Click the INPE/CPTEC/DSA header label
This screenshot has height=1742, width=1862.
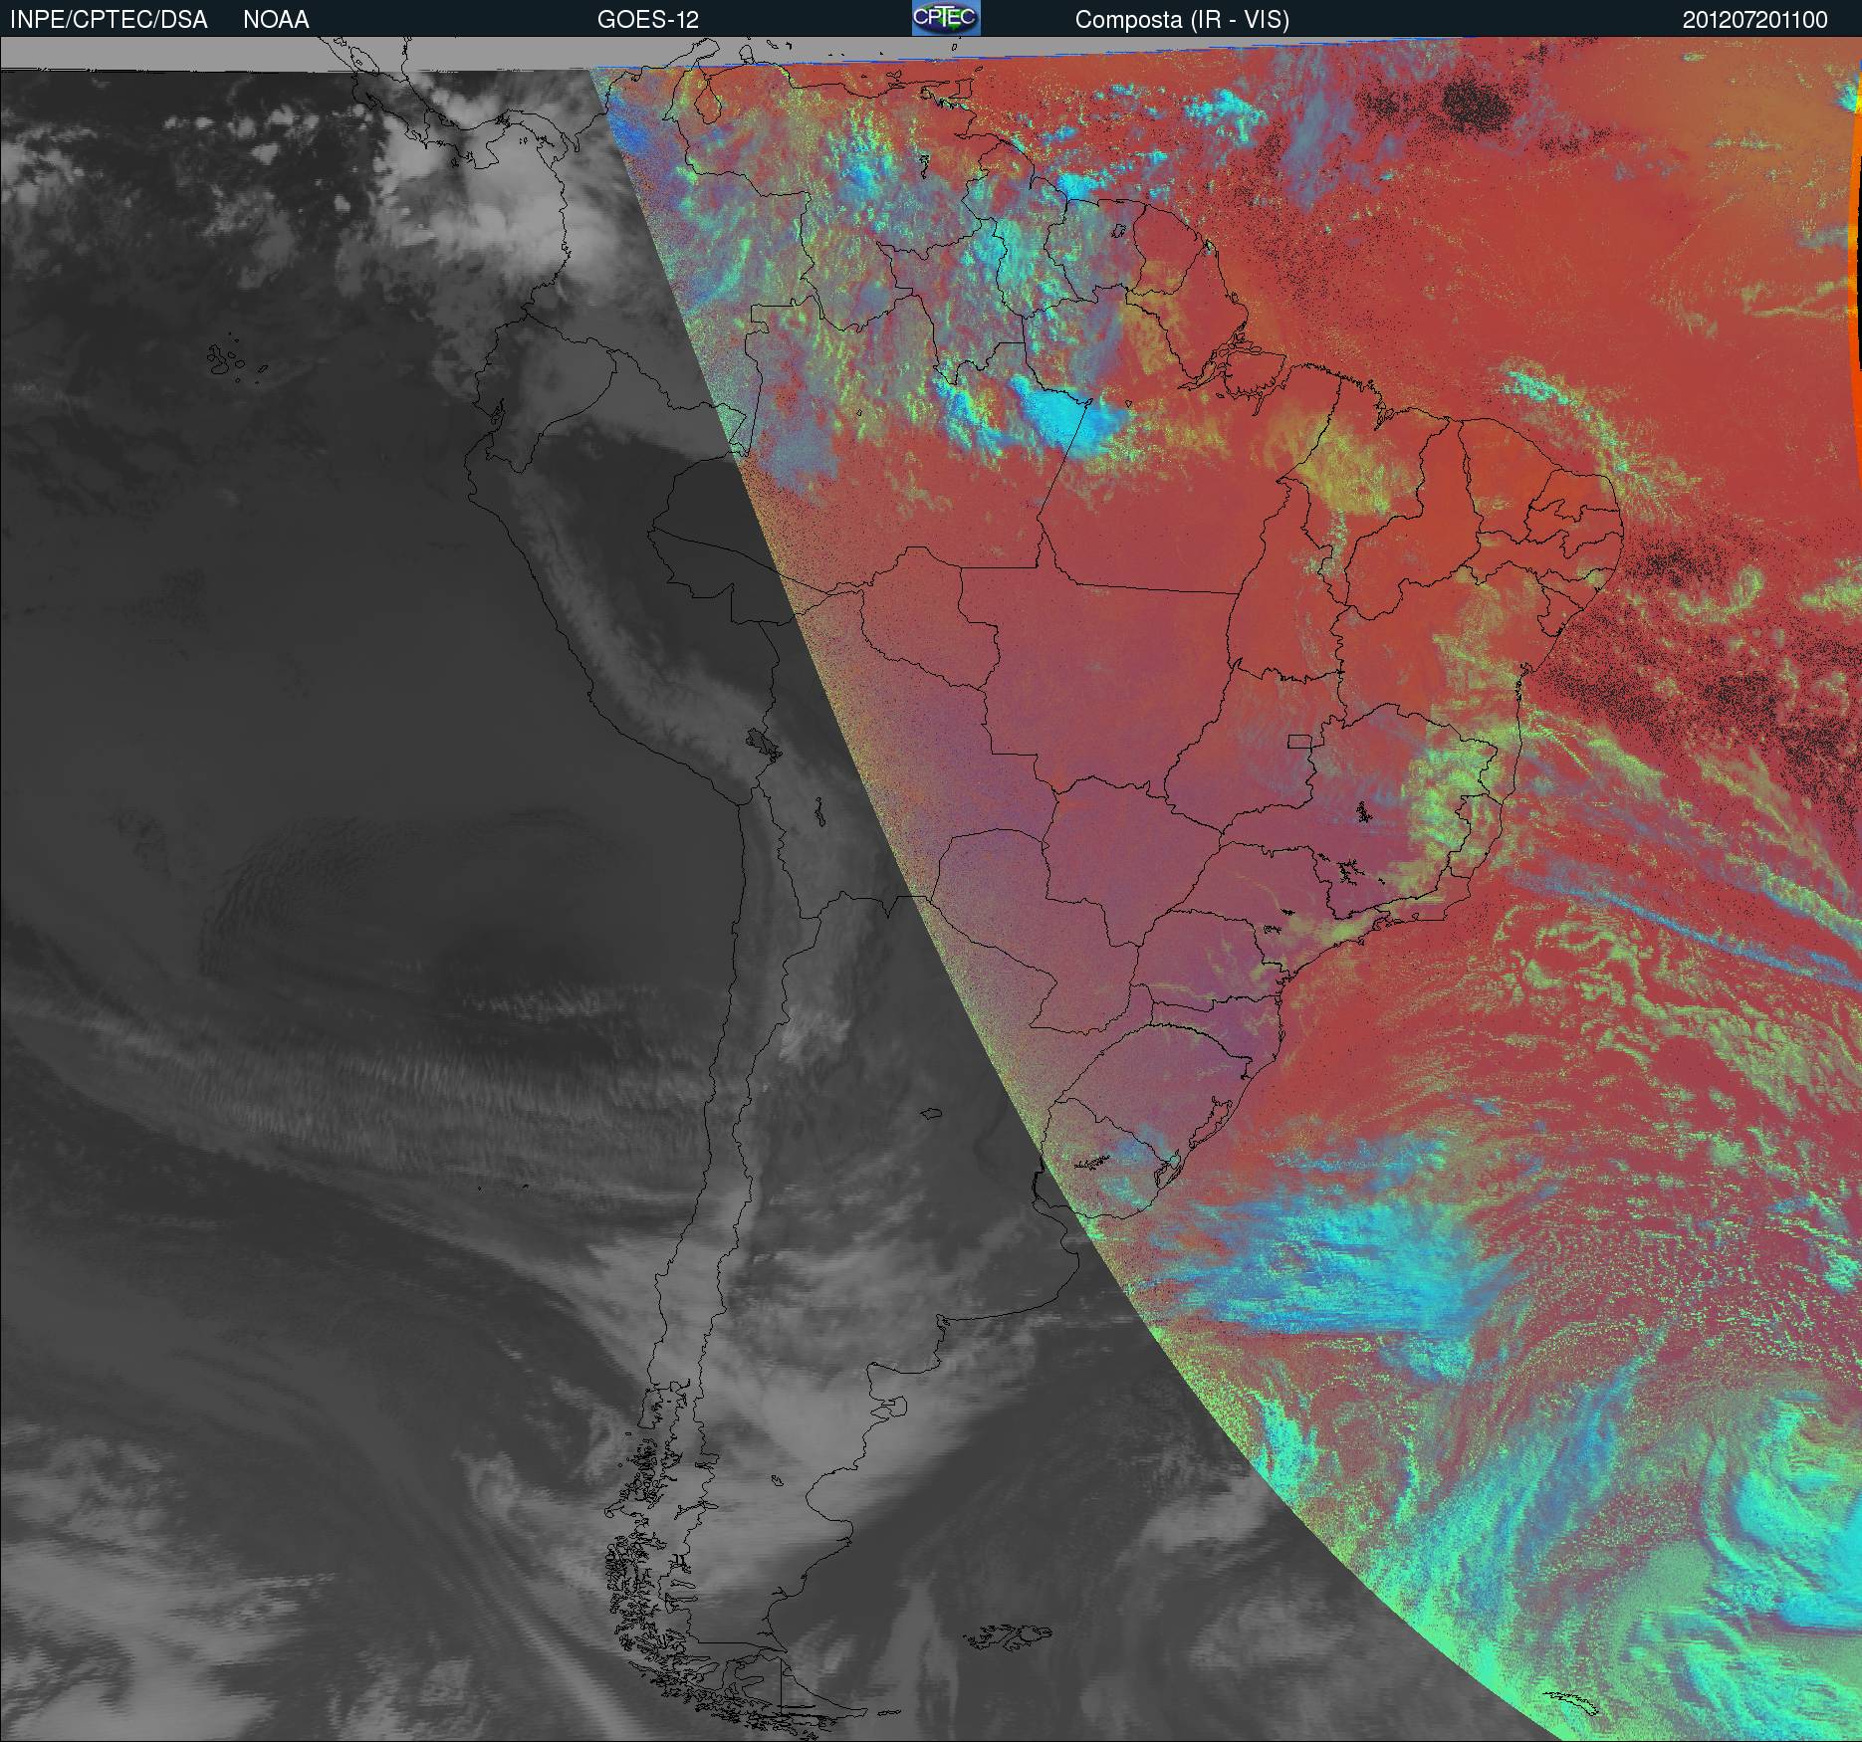tap(109, 20)
